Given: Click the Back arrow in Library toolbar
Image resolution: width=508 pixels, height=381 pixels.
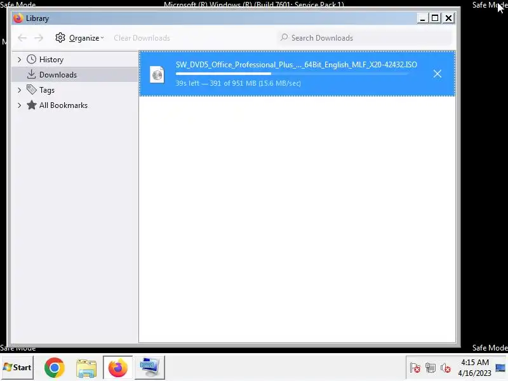Looking at the screenshot, I should pos(22,38).
